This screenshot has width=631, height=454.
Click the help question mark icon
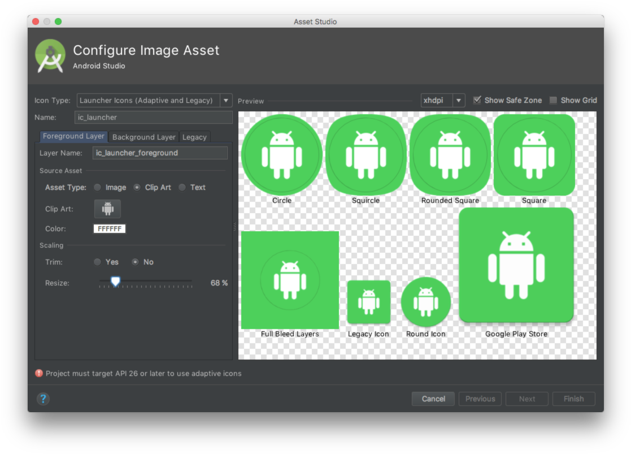coord(43,399)
